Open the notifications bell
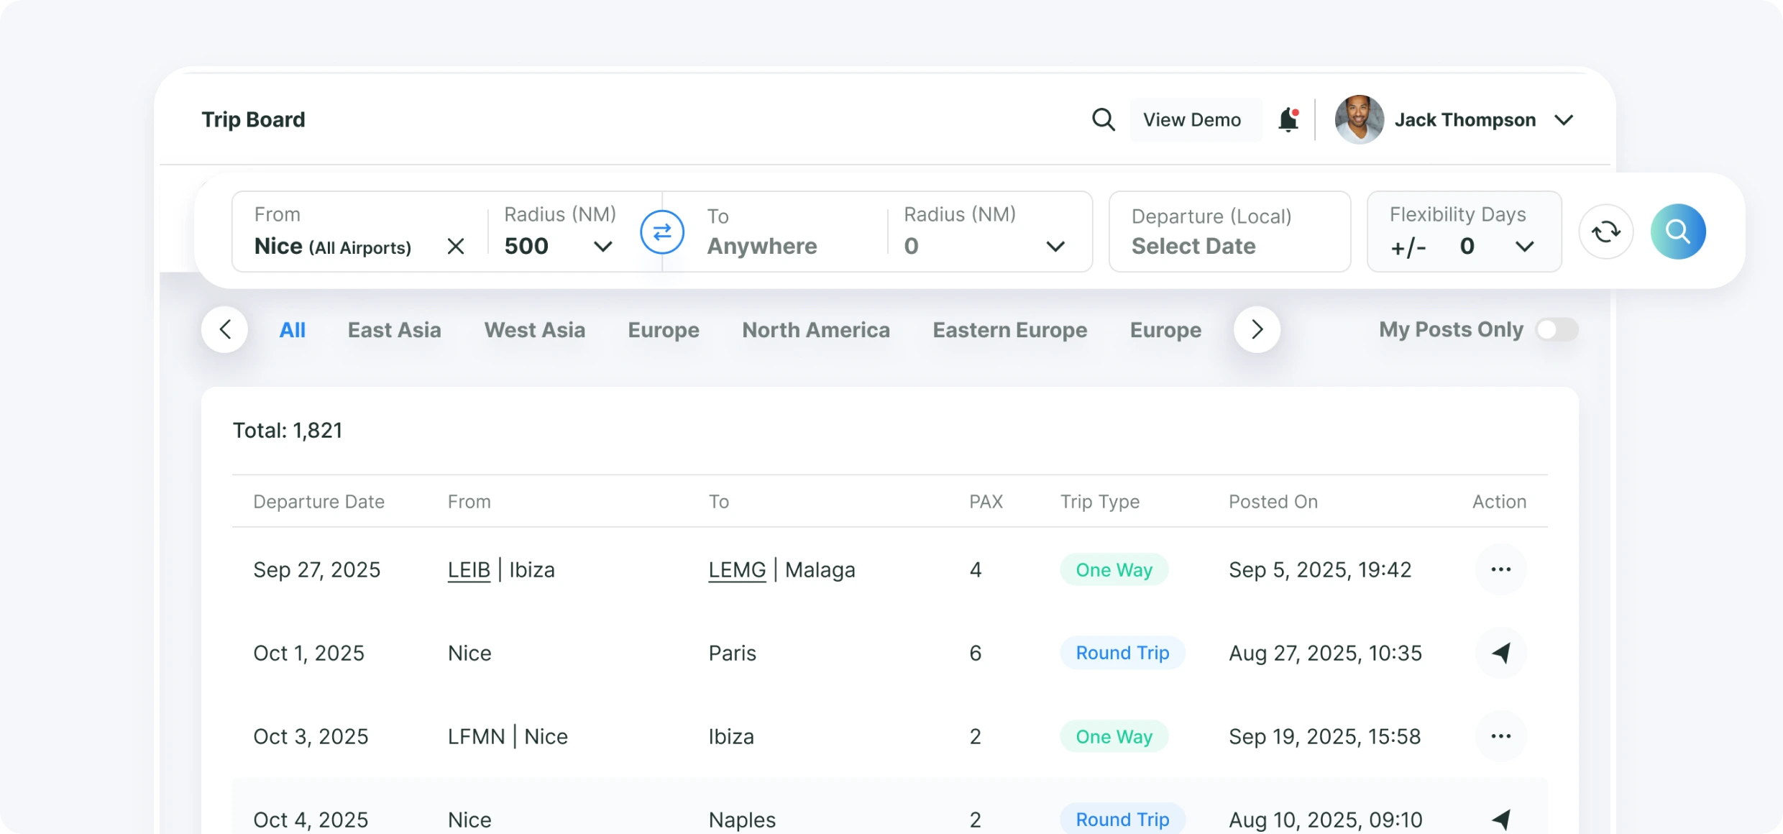 tap(1288, 119)
